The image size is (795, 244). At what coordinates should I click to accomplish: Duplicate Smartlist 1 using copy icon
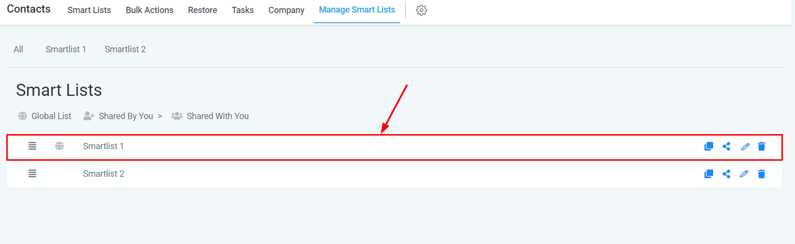[708, 146]
